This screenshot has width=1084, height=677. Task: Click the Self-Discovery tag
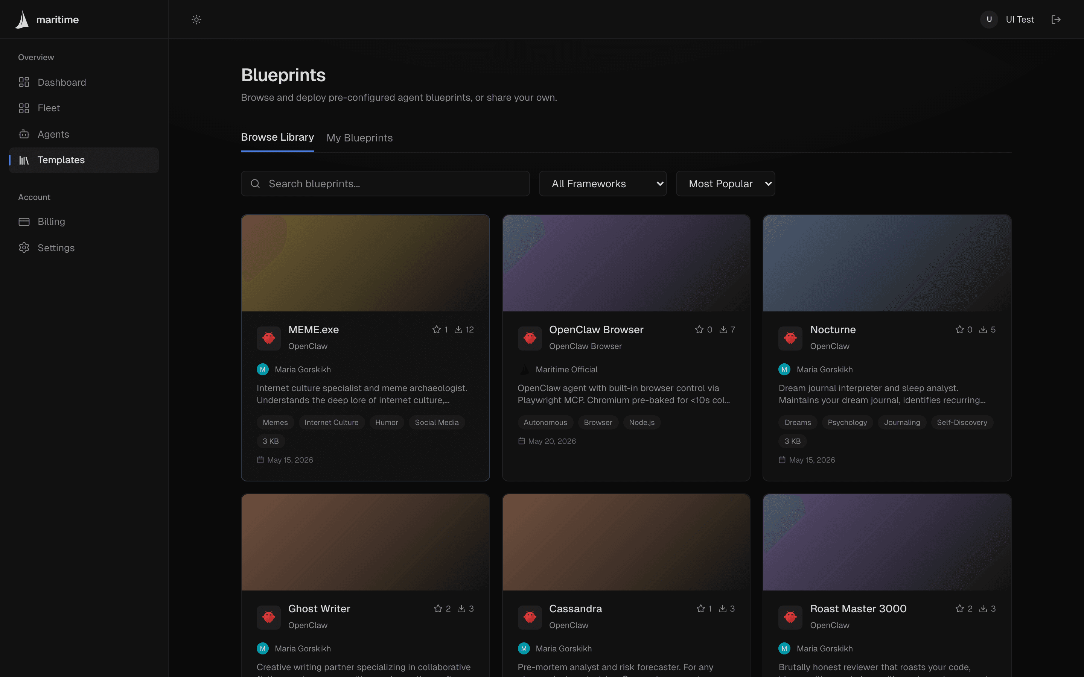pos(962,422)
